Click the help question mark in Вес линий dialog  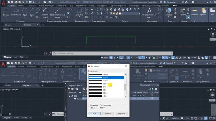coord(119,66)
